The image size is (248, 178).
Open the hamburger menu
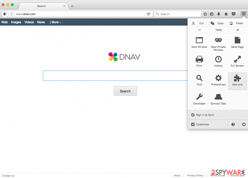coord(243,14)
